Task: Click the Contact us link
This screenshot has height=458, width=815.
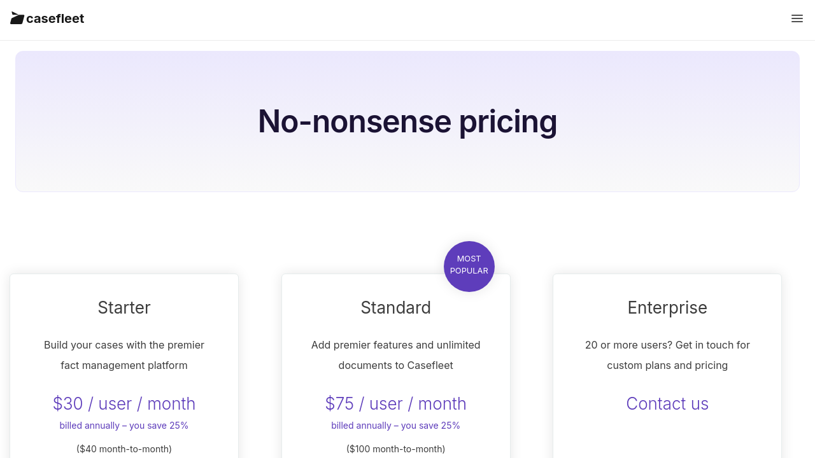Action: (x=667, y=403)
